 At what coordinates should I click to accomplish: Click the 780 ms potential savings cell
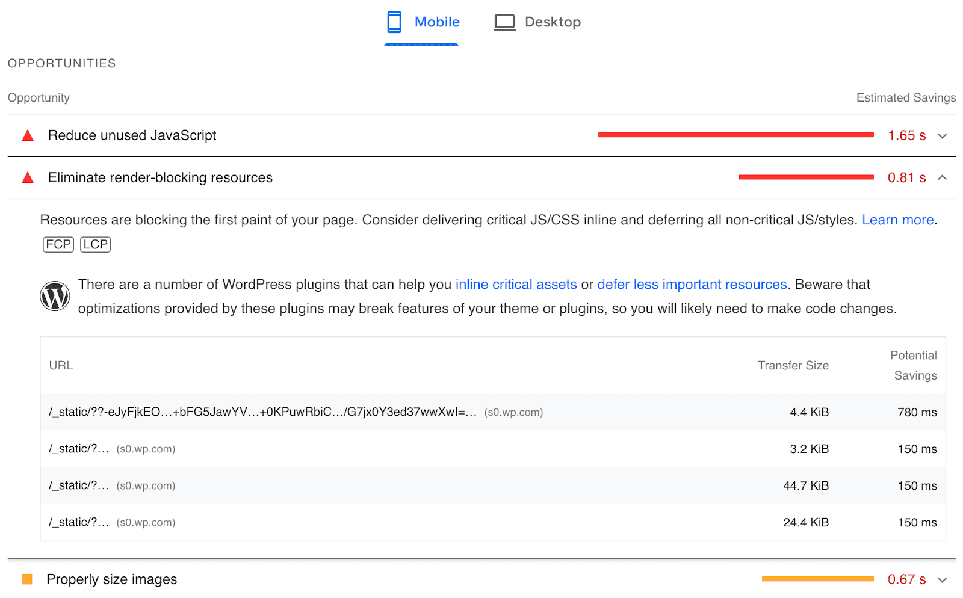(x=917, y=412)
